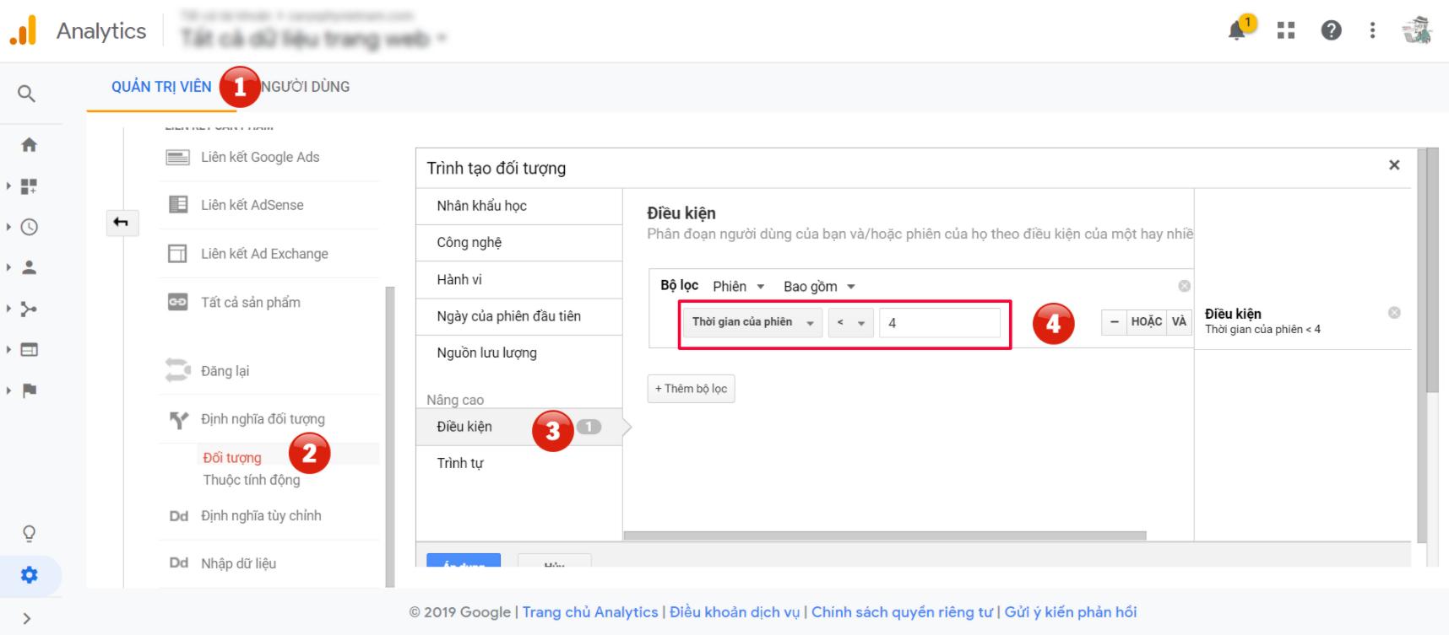This screenshot has height=635, width=1449.
Task: Open Behavior reports window icon
Action: pos(29,349)
